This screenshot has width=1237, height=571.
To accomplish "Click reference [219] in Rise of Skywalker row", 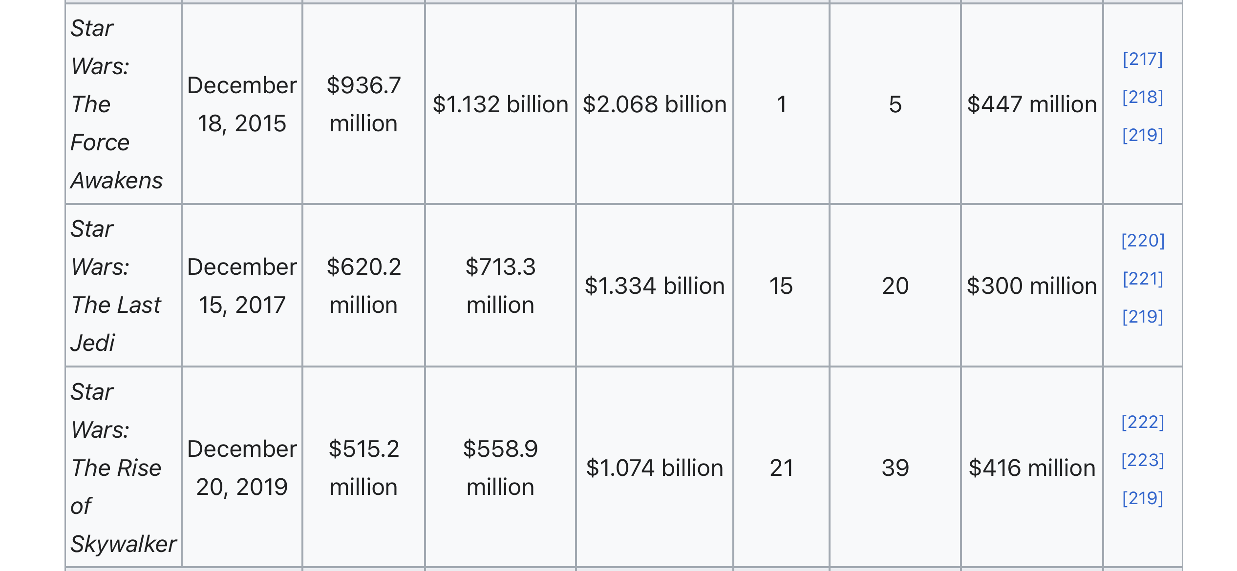I will click(x=1142, y=499).
